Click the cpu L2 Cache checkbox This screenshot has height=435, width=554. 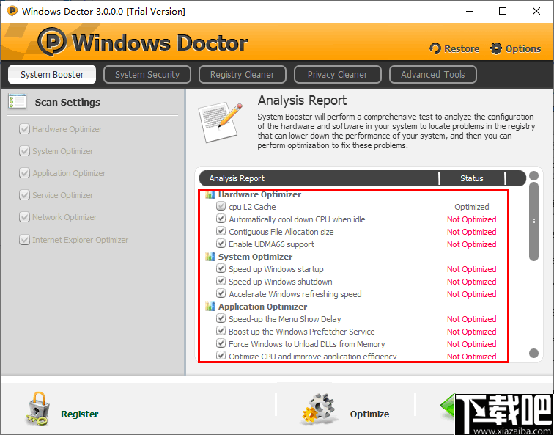coord(221,206)
